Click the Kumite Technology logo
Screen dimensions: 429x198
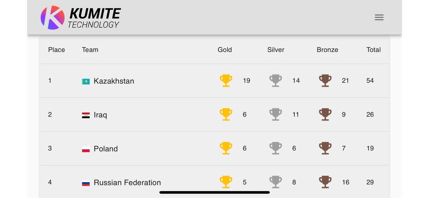click(x=80, y=18)
